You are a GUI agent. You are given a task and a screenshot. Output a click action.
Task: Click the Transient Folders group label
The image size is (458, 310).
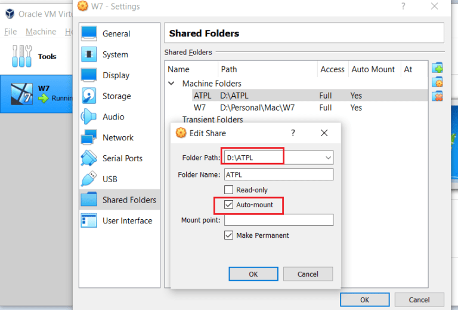[212, 119]
